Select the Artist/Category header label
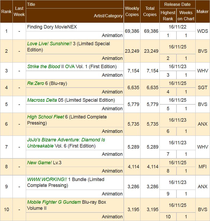Screen dimensions: 210x221 click(108, 16)
